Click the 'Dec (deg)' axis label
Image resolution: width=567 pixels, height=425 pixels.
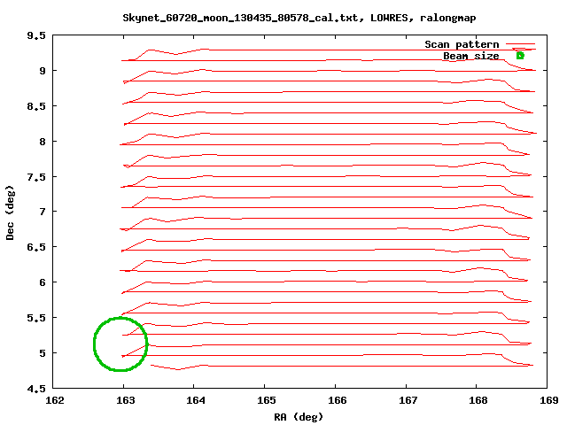(x=10, y=212)
